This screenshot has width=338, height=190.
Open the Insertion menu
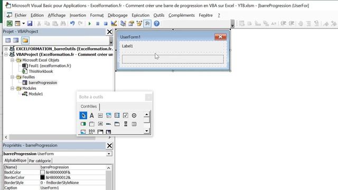[78, 15]
